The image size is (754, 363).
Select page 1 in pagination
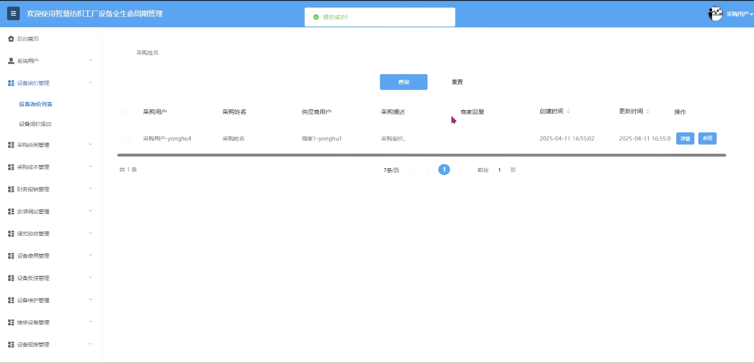tap(444, 170)
